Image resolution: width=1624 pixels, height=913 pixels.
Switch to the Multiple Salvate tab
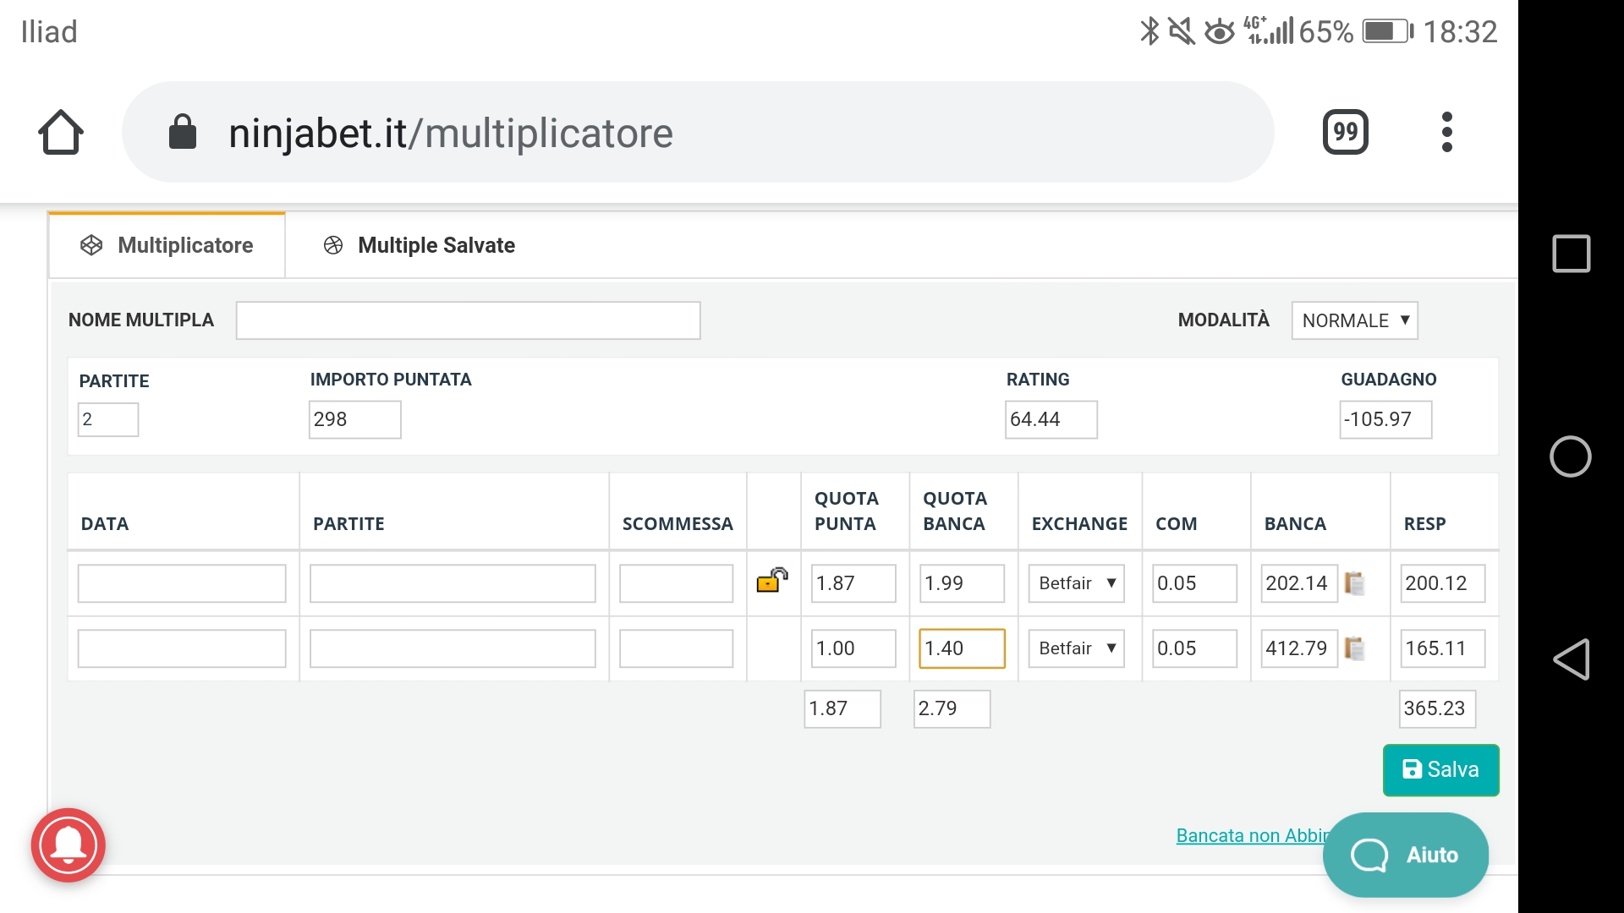click(436, 245)
